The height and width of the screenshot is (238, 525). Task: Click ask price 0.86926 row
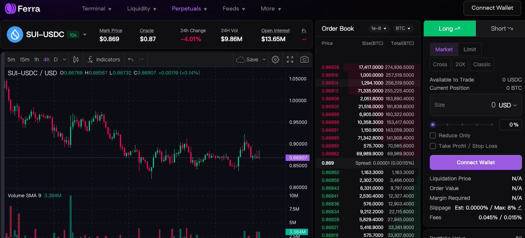[367, 67]
